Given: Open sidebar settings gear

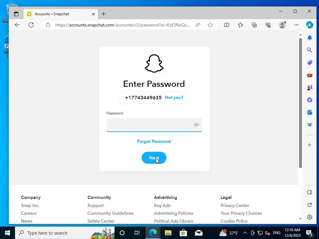Looking at the screenshot, I should [309, 217].
